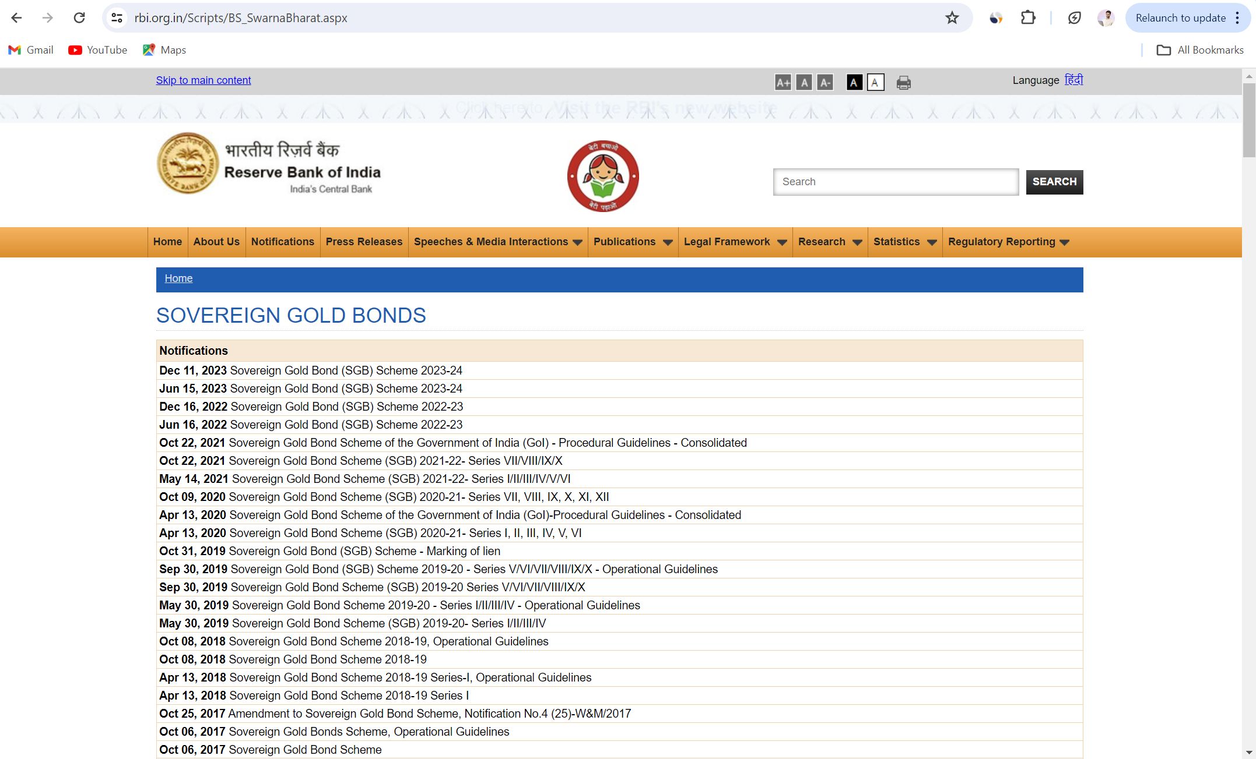Switch language to Hindi
This screenshot has width=1256, height=759.
1073,80
